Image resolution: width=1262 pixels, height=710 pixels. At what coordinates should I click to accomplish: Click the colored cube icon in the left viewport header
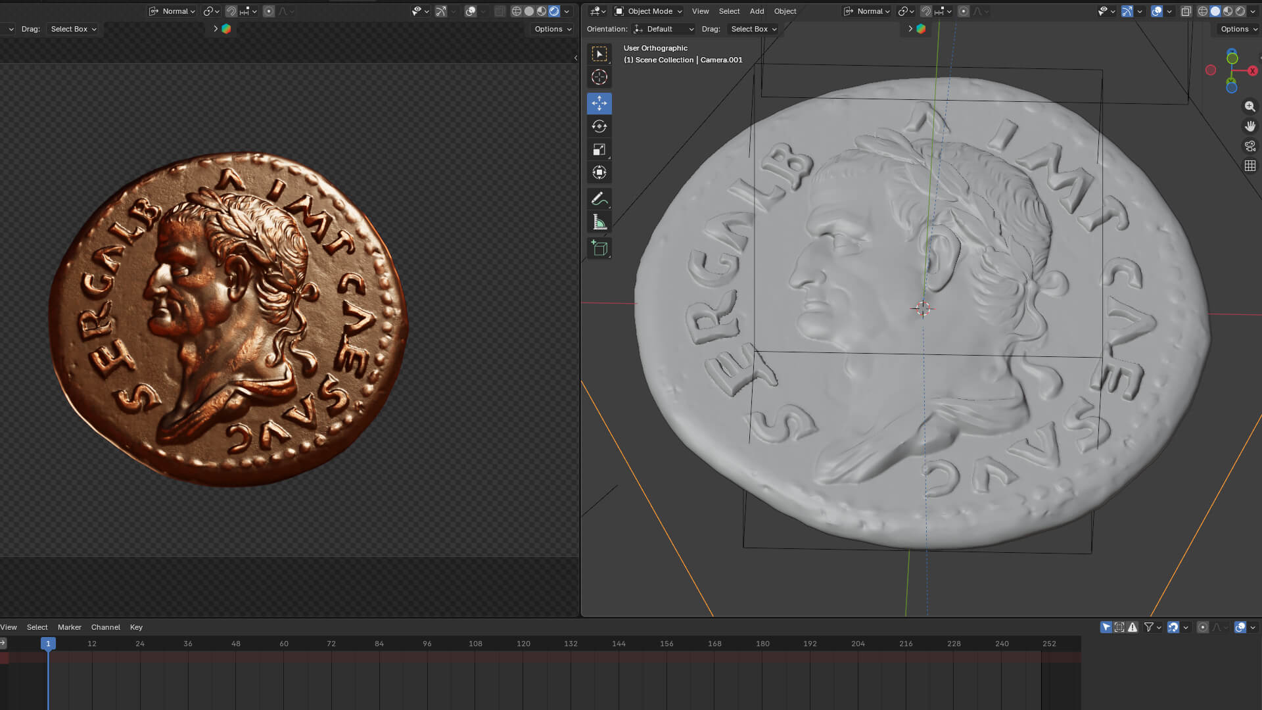pyautogui.click(x=226, y=29)
